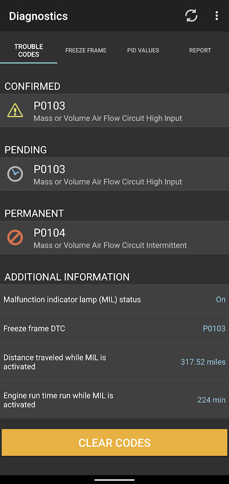Select the MIL status row
The width and height of the screenshot is (229, 484).
tap(114, 300)
